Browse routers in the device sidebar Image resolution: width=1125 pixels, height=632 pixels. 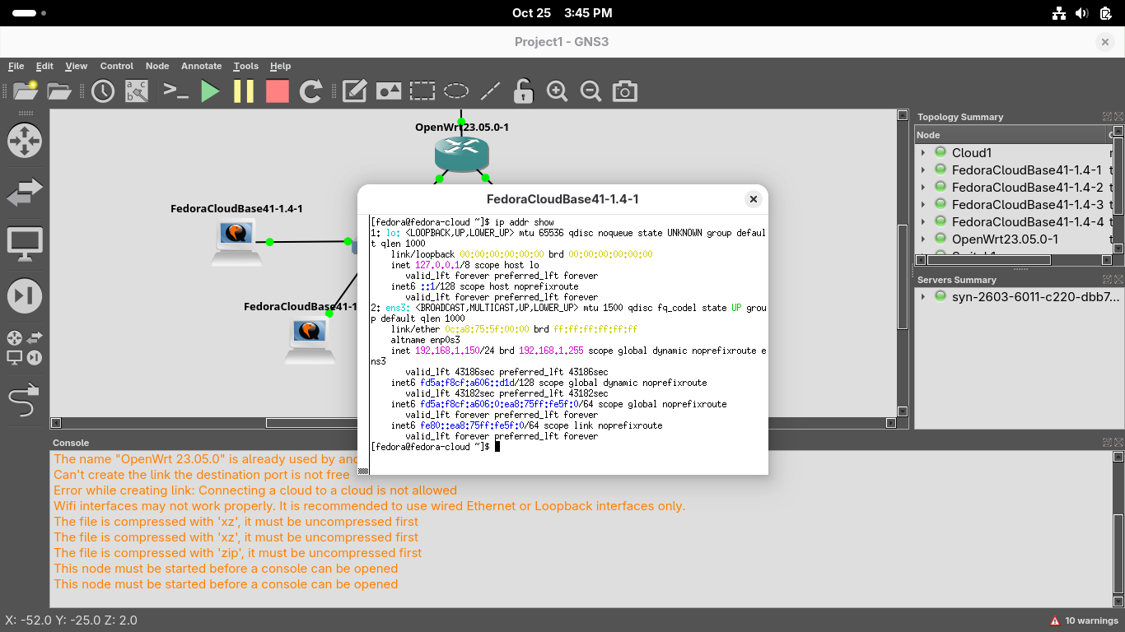point(25,141)
